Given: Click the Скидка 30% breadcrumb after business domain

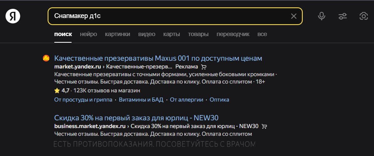Looking at the screenshot, I should (x=195, y=126).
